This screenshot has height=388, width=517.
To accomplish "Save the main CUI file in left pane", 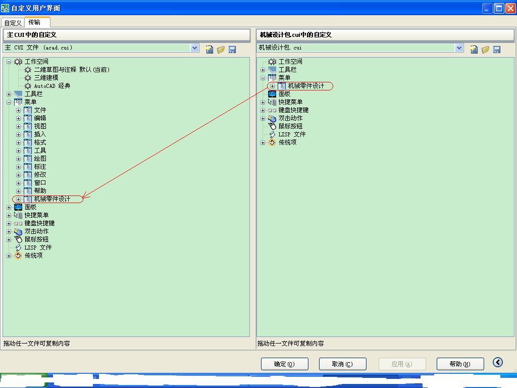I will [x=232, y=50].
